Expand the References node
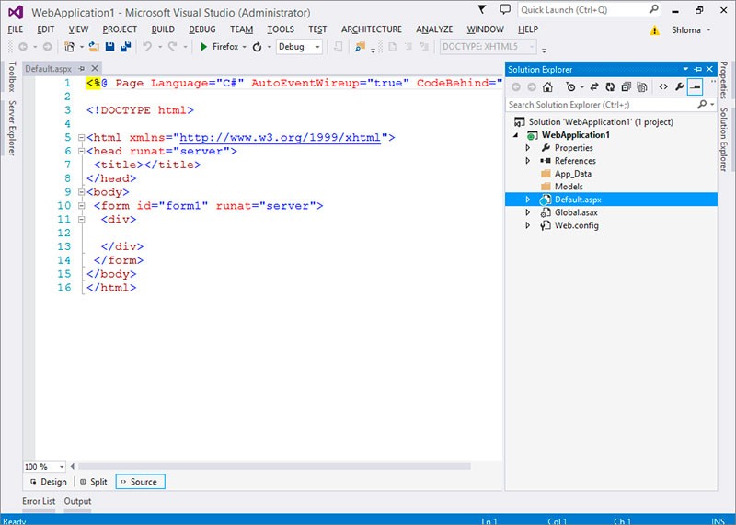 click(527, 161)
